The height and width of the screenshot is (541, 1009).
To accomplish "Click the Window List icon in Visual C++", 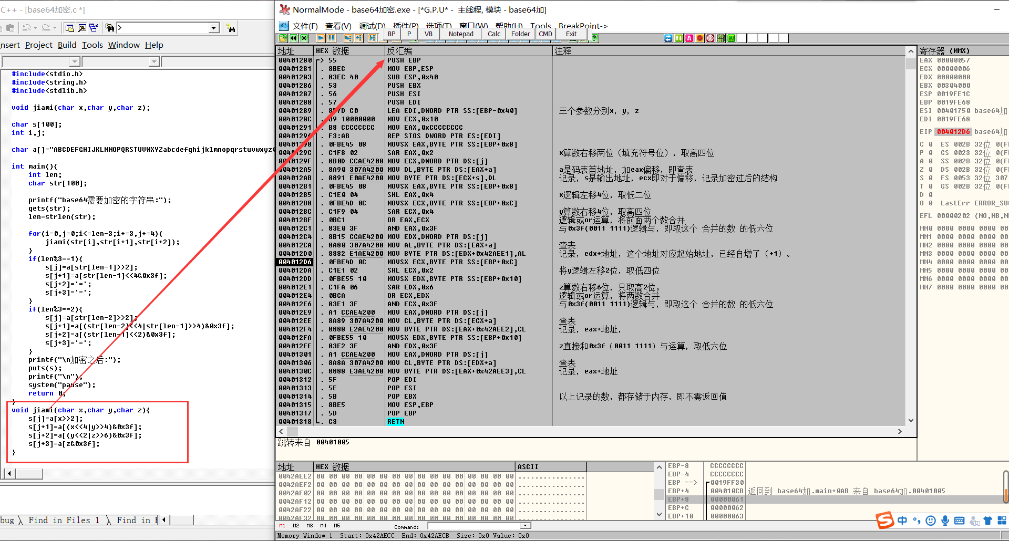I will 94,28.
